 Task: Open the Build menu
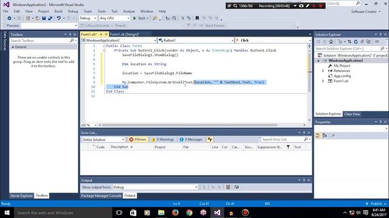pyautogui.click(x=58, y=12)
